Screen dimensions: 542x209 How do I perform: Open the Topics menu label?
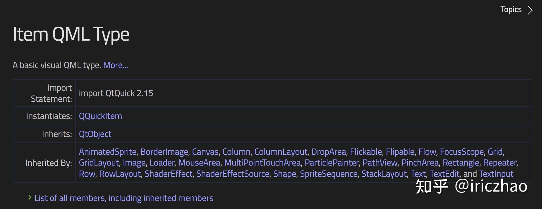coord(511,9)
